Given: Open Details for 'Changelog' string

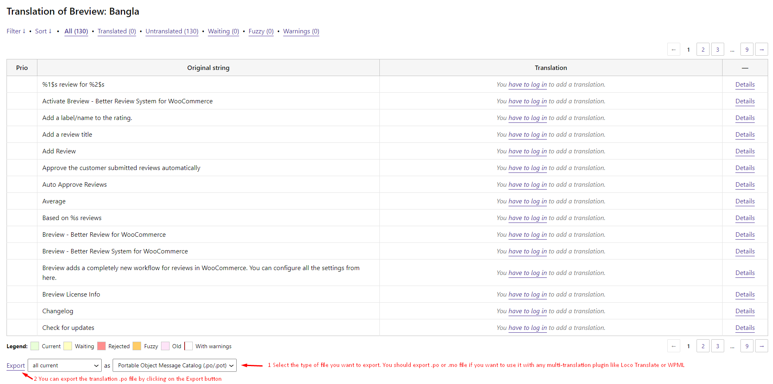Looking at the screenshot, I should 745,311.
